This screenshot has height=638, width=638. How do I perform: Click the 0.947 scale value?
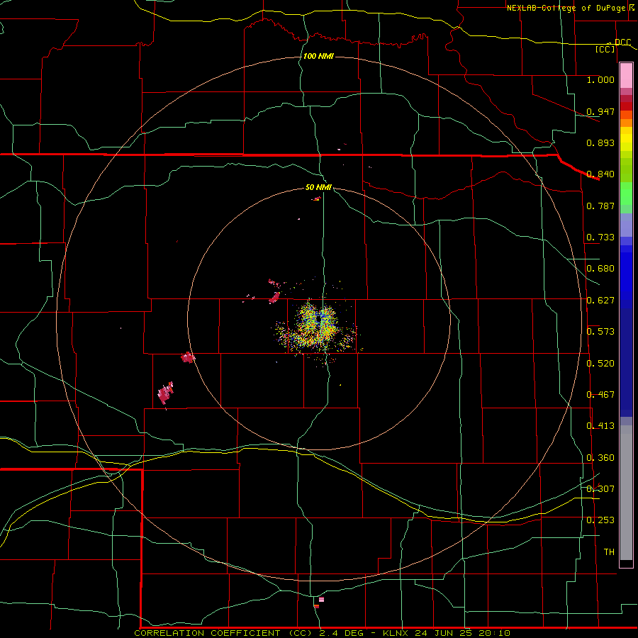click(x=600, y=111)
